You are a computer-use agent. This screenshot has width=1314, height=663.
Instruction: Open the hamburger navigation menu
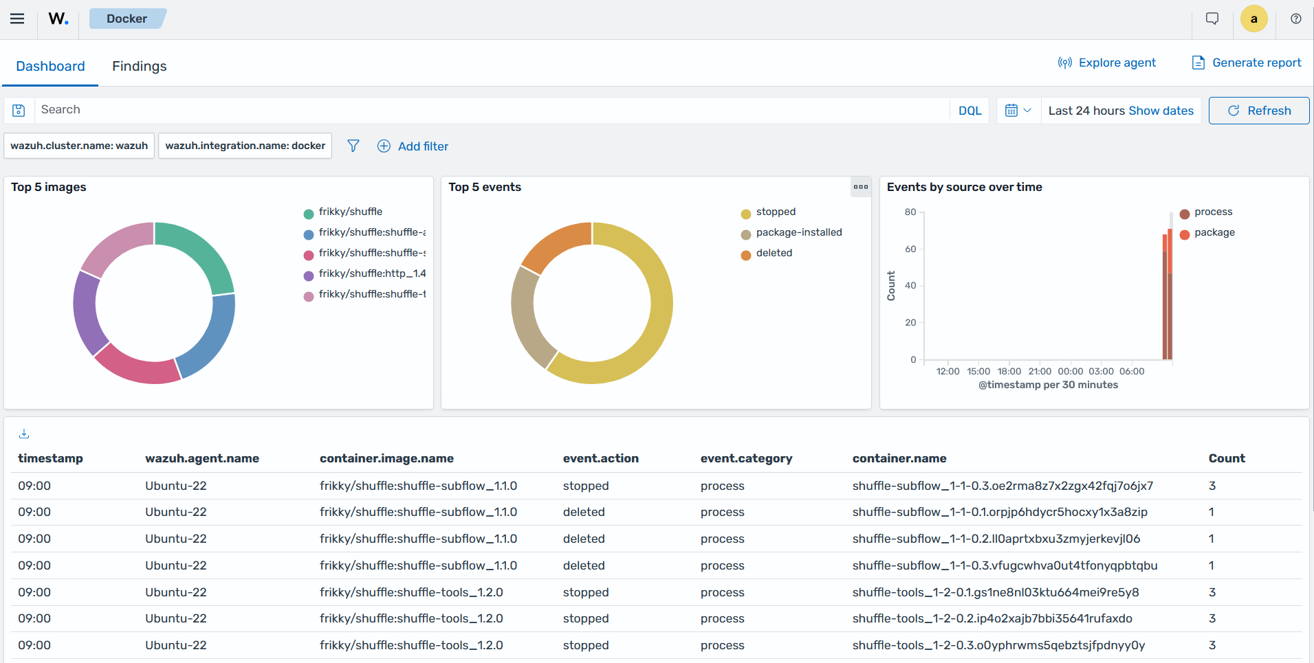(x=17, y=19)
